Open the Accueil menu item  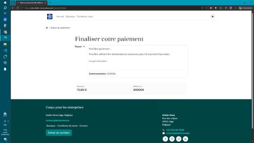(60, 17)
